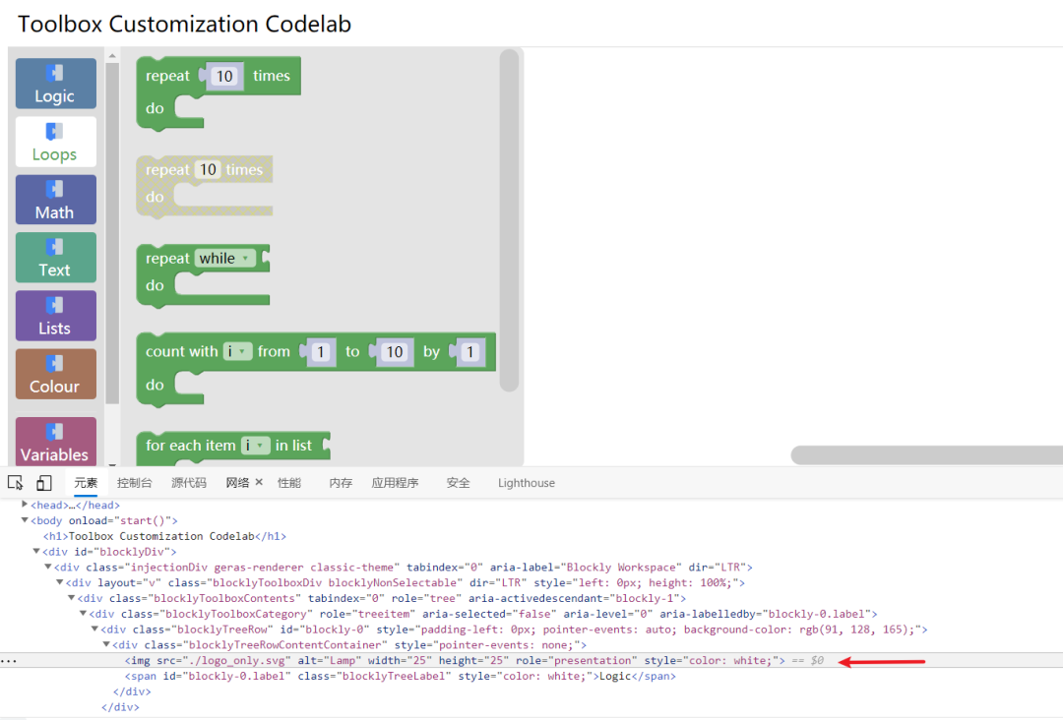Click the logo icon above Colour label

pos(55,363)
